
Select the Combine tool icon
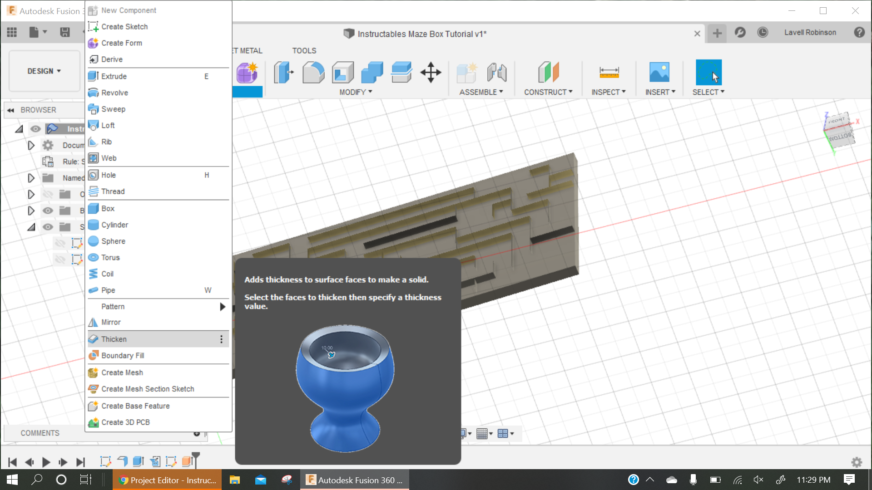click(372, 72)
